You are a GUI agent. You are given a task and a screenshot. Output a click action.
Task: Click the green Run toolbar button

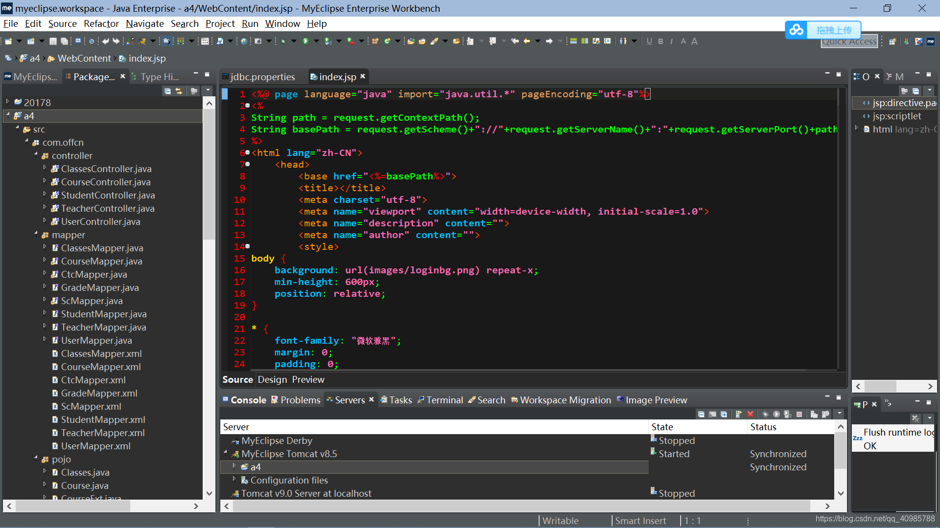point(305,42)
